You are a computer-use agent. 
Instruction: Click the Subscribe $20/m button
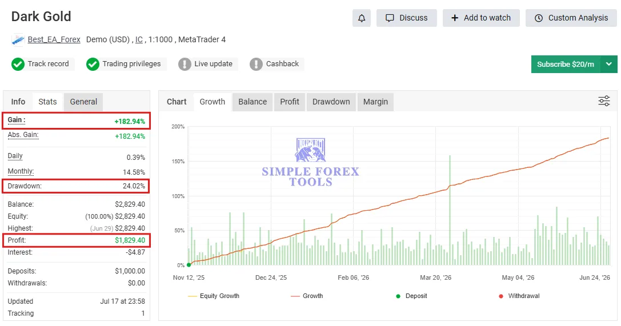[566, 64]
